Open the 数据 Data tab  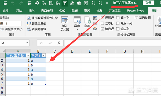pyautogui.click(x=75, y=11)
